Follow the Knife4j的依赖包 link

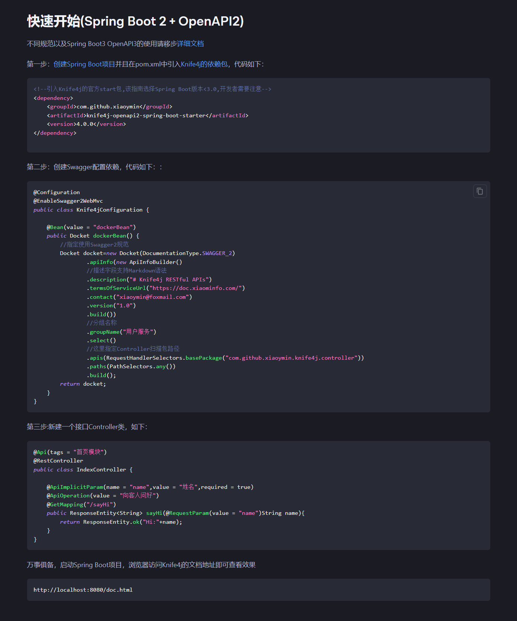coord(204,64)
